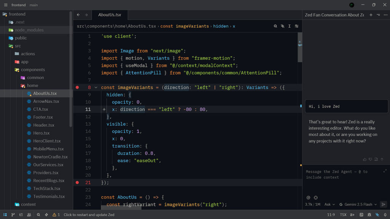This screenshot has width=390, height=219.
Task: Select the AboutUs.tsx editor tab
Action: [x=110, y=15]
